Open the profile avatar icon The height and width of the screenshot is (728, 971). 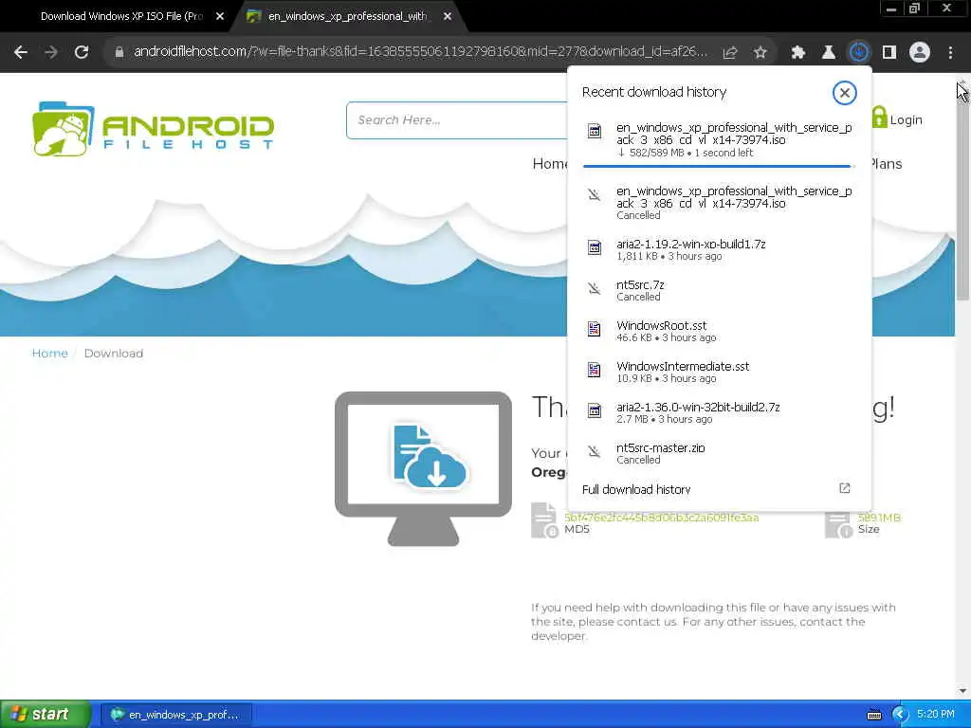[x=920, y=53]
